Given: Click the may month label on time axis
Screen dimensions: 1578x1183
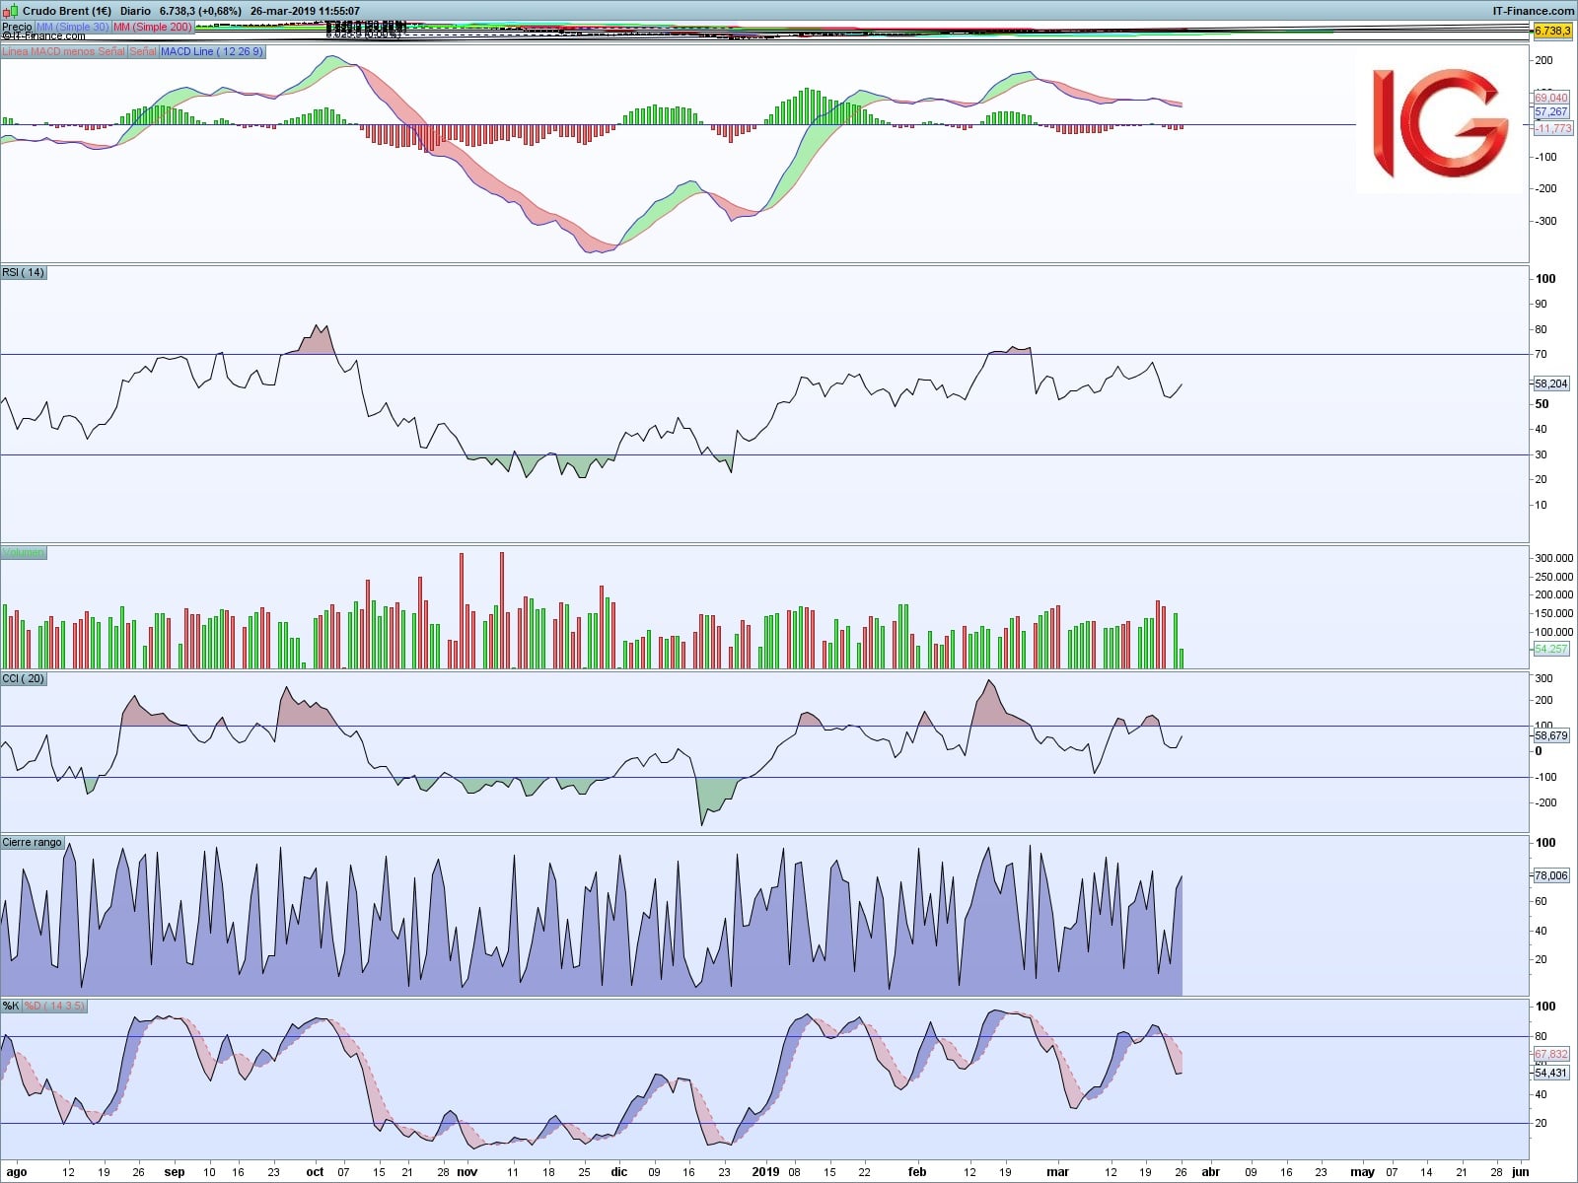Looking at the screenshot, I should pos(1362,1172).
